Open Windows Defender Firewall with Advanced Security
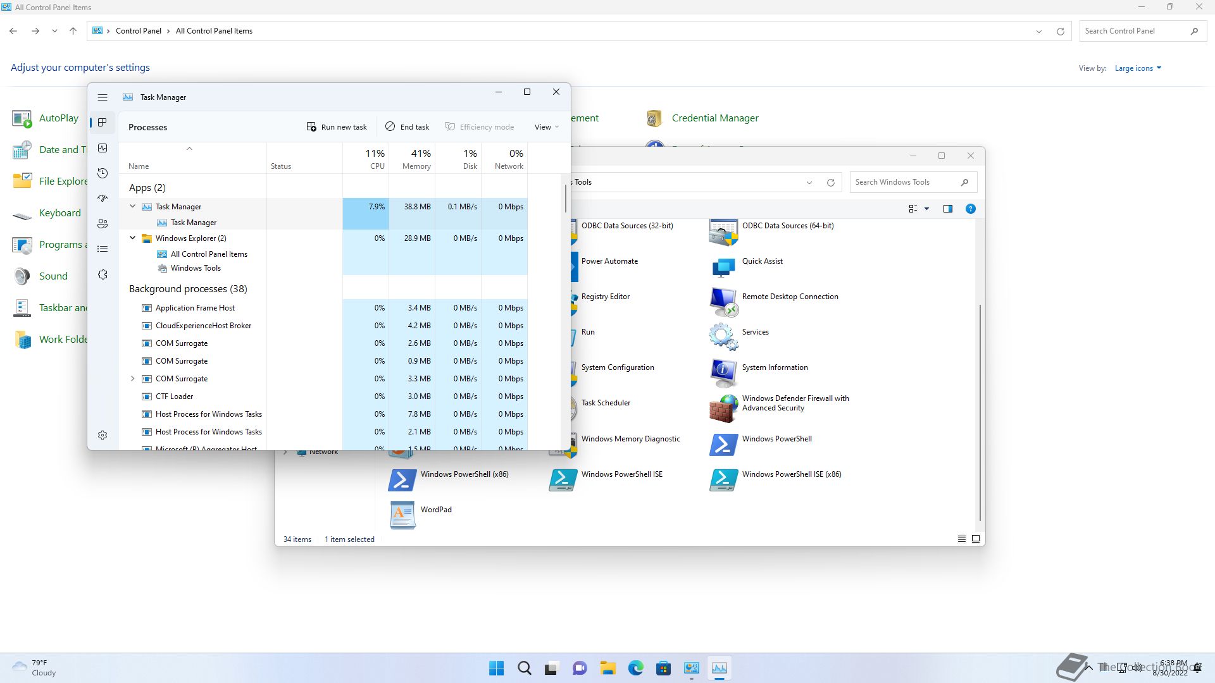1215x683 pixels. (x=779, y=409)
